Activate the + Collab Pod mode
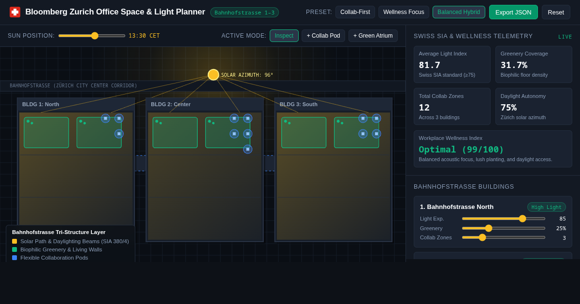 [323, 36]
